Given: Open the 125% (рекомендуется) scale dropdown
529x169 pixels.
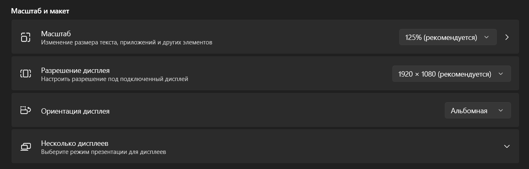Looking at the screenshot, I should [x=448, y=37].
